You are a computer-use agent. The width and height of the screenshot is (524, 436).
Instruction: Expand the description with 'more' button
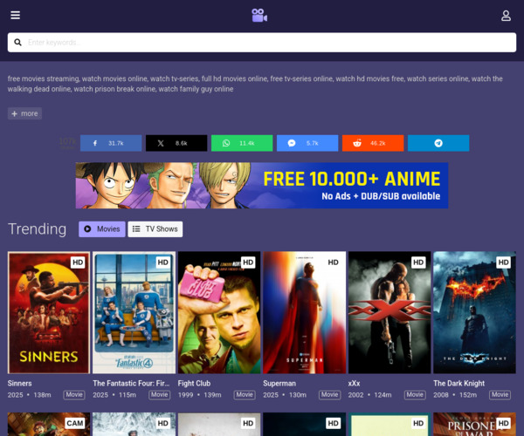pos(25,113)
